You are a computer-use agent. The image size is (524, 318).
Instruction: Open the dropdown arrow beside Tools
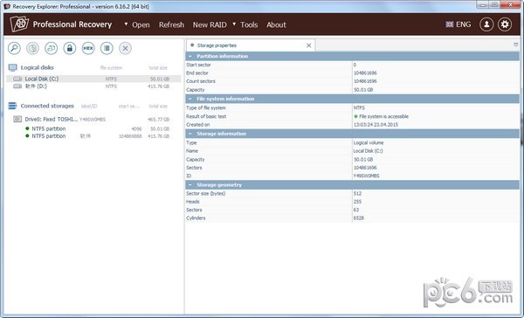click(234, 24)
